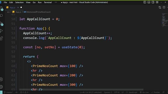Click the fragment opening tag on line 59
The height and width of the screenshot is (94, 168).
(29, 61)
